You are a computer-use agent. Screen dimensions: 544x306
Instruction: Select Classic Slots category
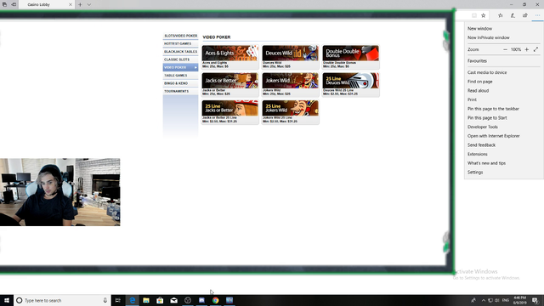tap(180, 59)
